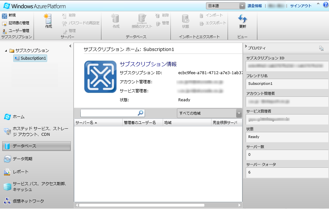
Task: Click the インポート import icon
Action: [x=201, y=16]
